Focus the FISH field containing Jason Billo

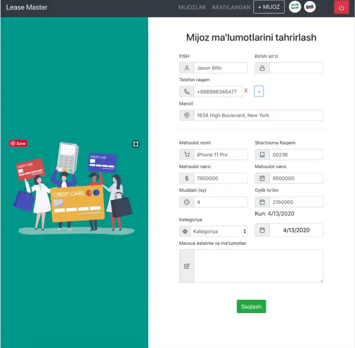click(220, 68)
